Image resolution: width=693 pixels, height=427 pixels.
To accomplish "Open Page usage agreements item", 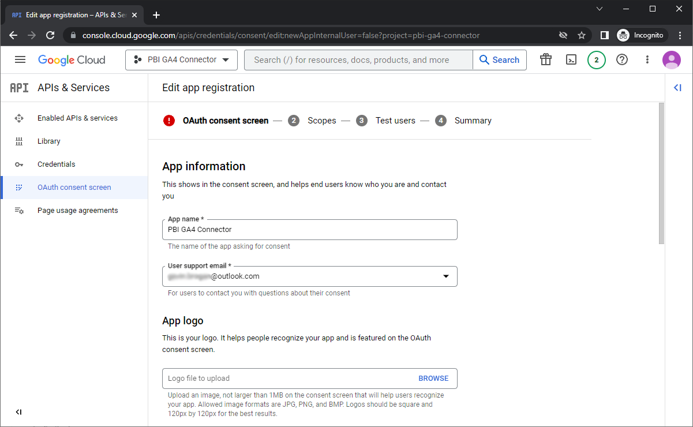I will [x=77, y=211].
